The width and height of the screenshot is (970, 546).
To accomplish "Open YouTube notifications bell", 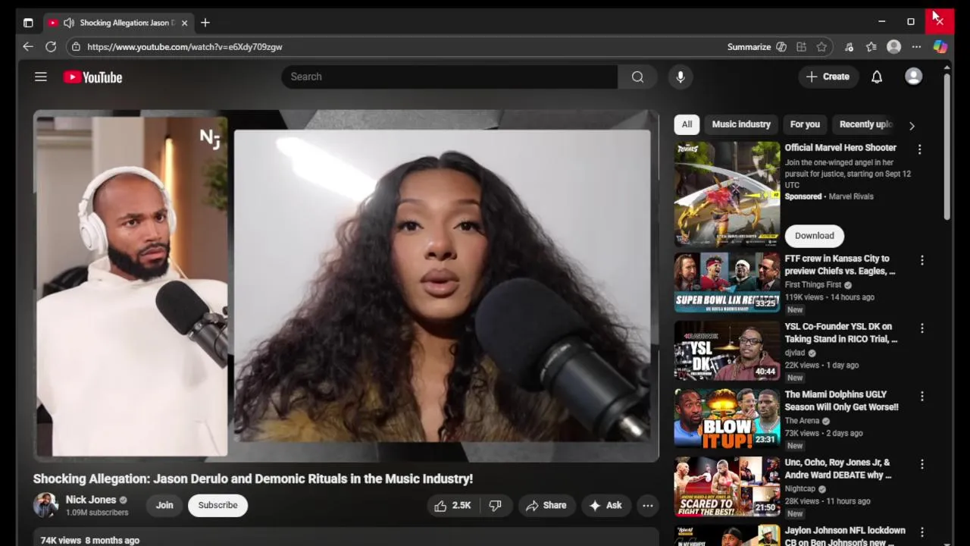I will pyautogui.click(x=877, y=77).
